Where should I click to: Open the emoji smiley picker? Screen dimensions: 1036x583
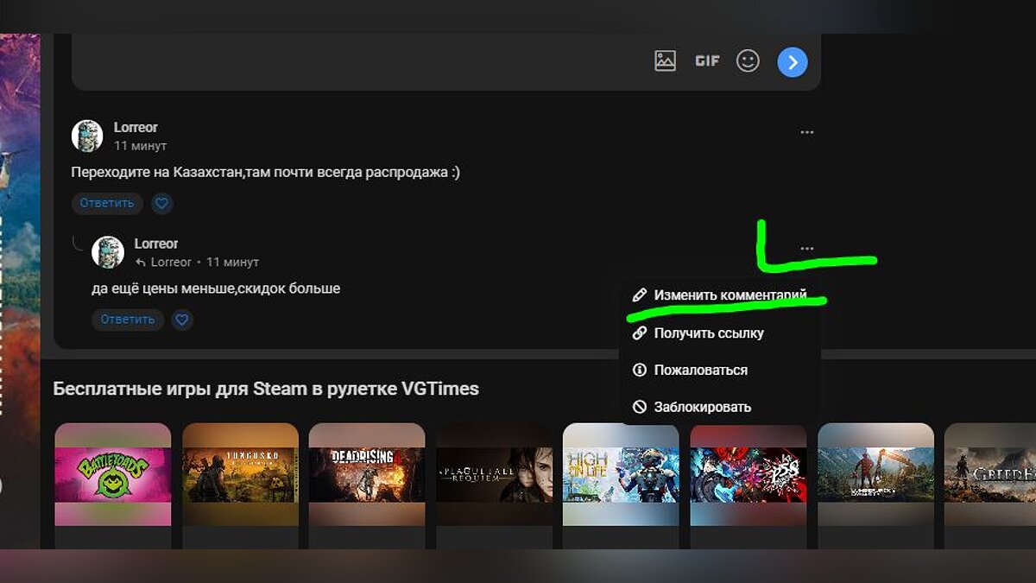pos(748,60)
